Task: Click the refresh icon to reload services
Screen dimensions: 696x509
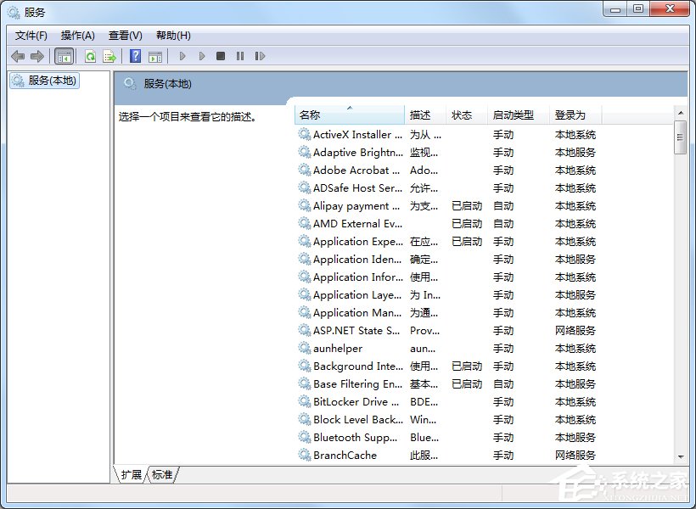Action: (x=90, y=56)
